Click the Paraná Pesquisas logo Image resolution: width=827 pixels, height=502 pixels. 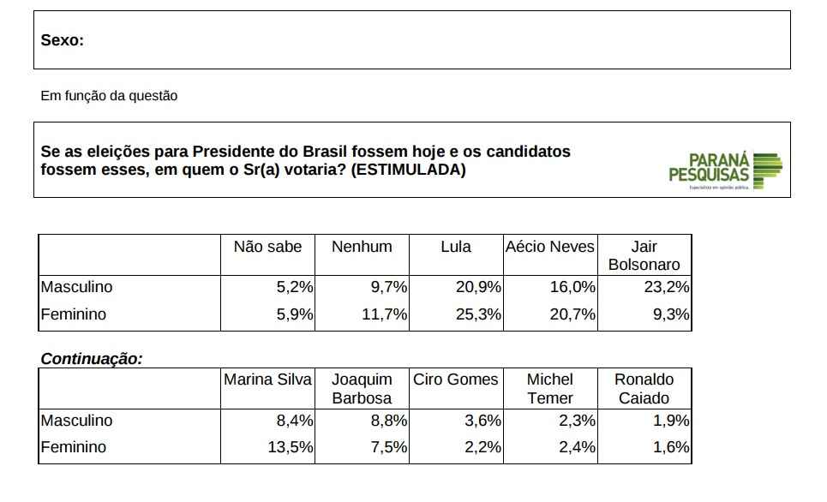[x=724, y=170]
